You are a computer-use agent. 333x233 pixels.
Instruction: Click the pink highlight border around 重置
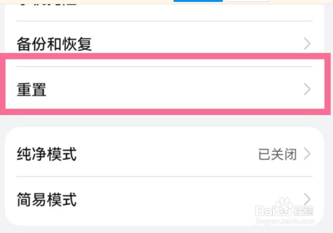(163, 56)
